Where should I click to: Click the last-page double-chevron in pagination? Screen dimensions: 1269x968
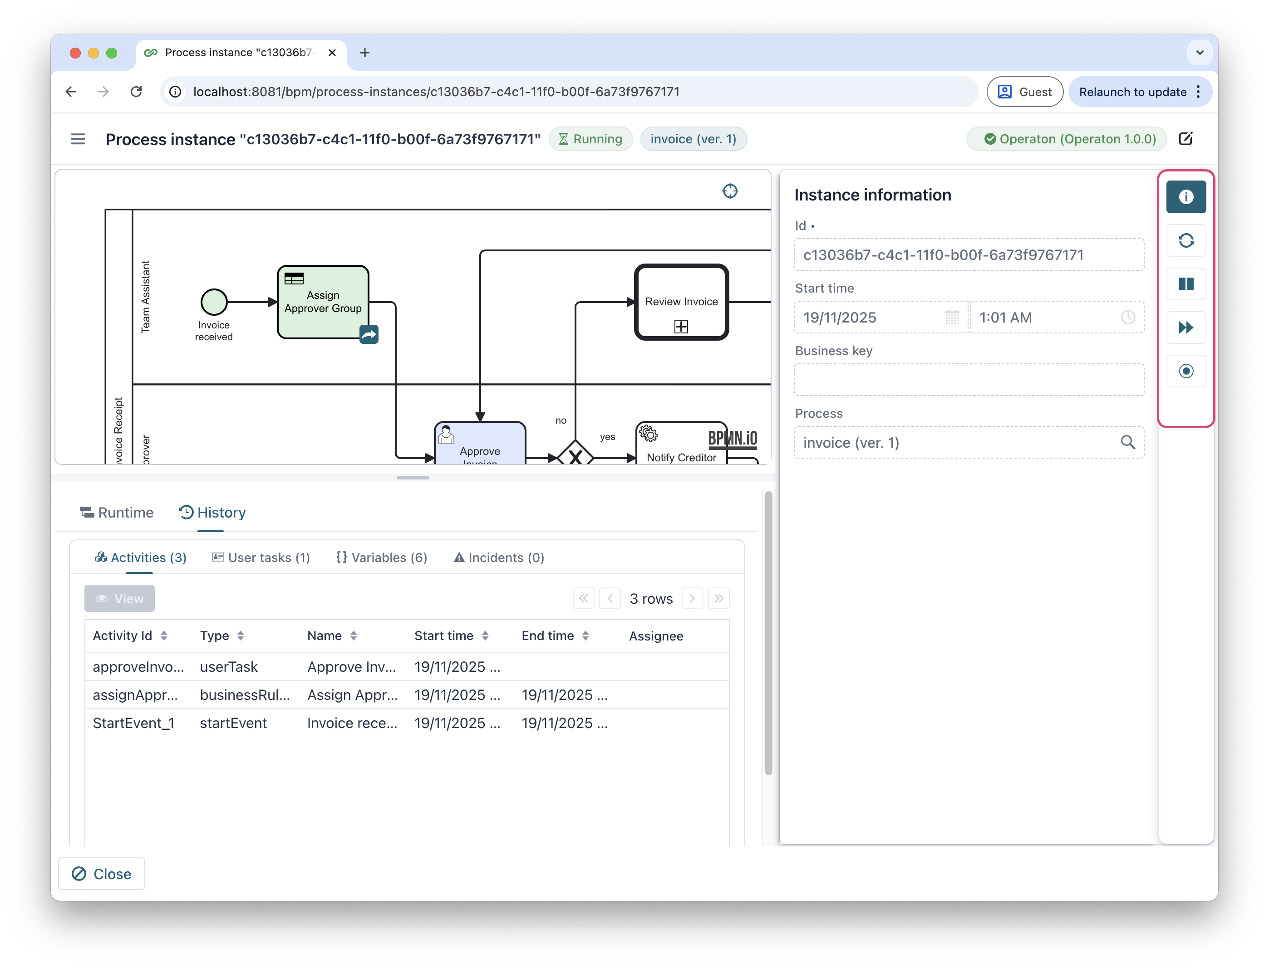point(718,598)
